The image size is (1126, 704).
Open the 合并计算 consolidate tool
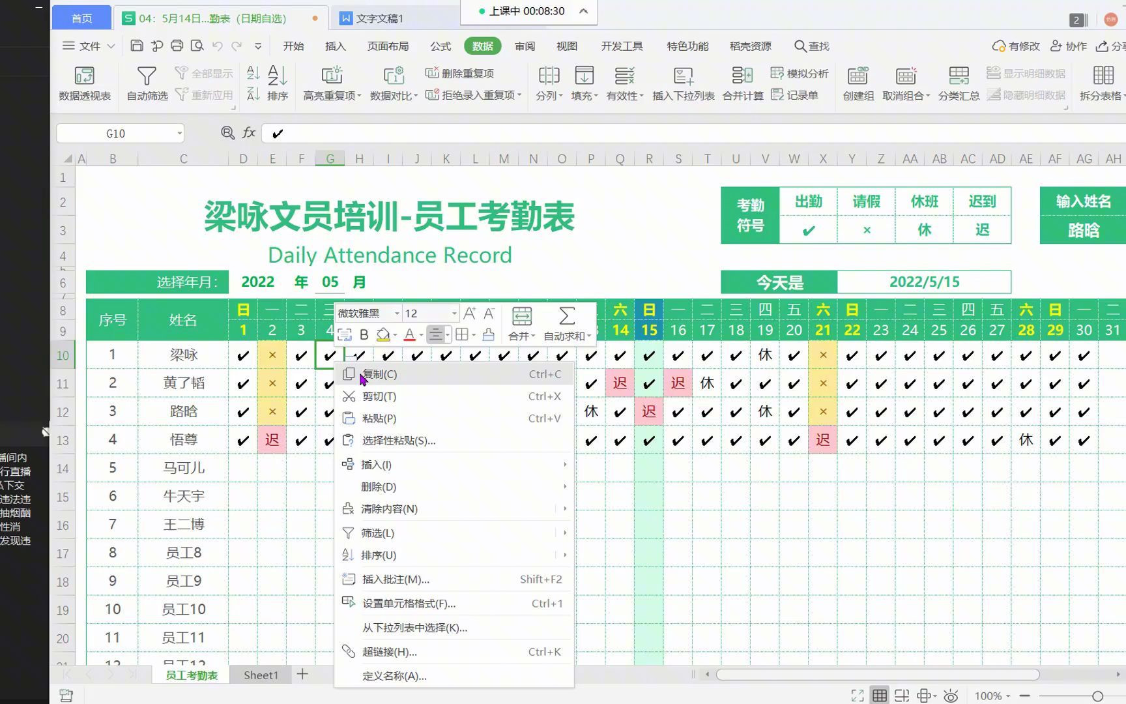pos(742,83)
